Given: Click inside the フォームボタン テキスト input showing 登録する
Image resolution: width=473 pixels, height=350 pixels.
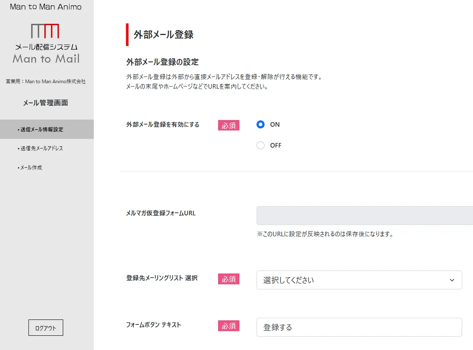Looking at the screenshot, I should (359, 327).
